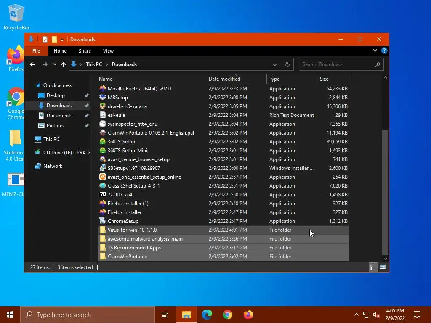Click the awesome-malware-analysis-main folder icon
Image resolution: width=431 pixels, height=323 pixels.
[x=103, y=239]
